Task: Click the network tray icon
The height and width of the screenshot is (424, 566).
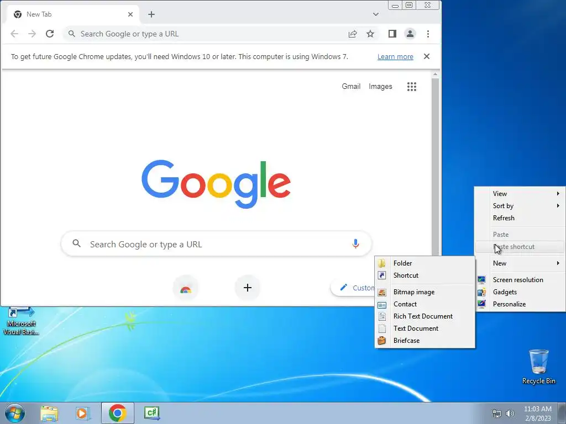Action: 497,414
